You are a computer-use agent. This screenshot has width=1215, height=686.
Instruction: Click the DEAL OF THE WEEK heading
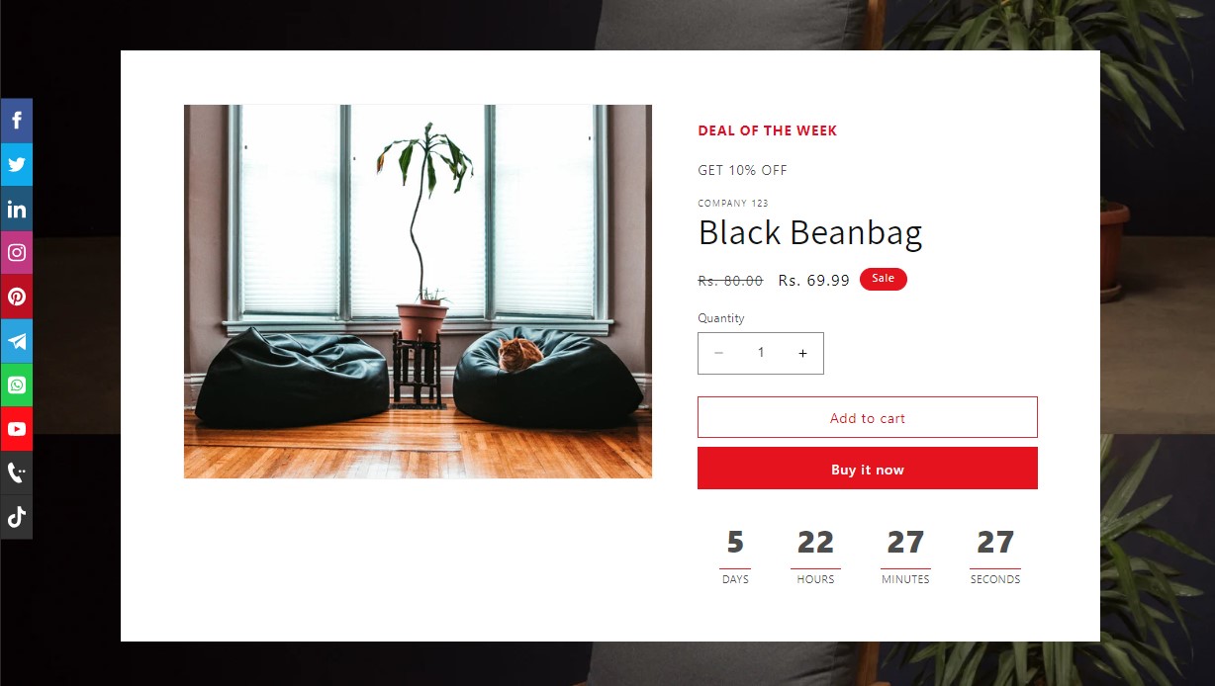pyautogui.click(x=768, y=130)
